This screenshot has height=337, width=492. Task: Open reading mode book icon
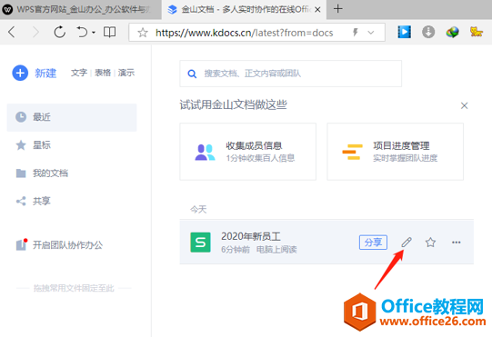[x=109, y=32]
